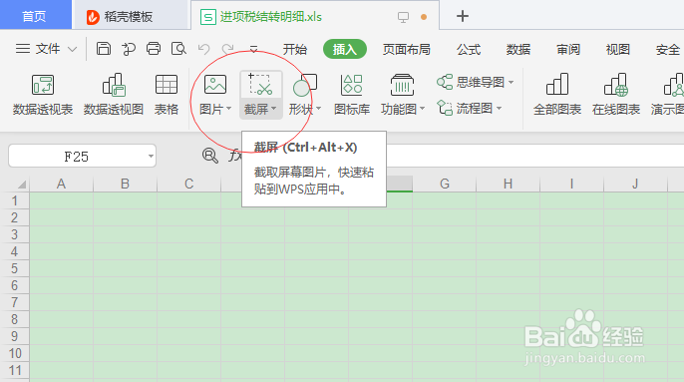Click cell A1 in the sheet
This screenshot has height=382, width=684.
[x=61, y=200]
